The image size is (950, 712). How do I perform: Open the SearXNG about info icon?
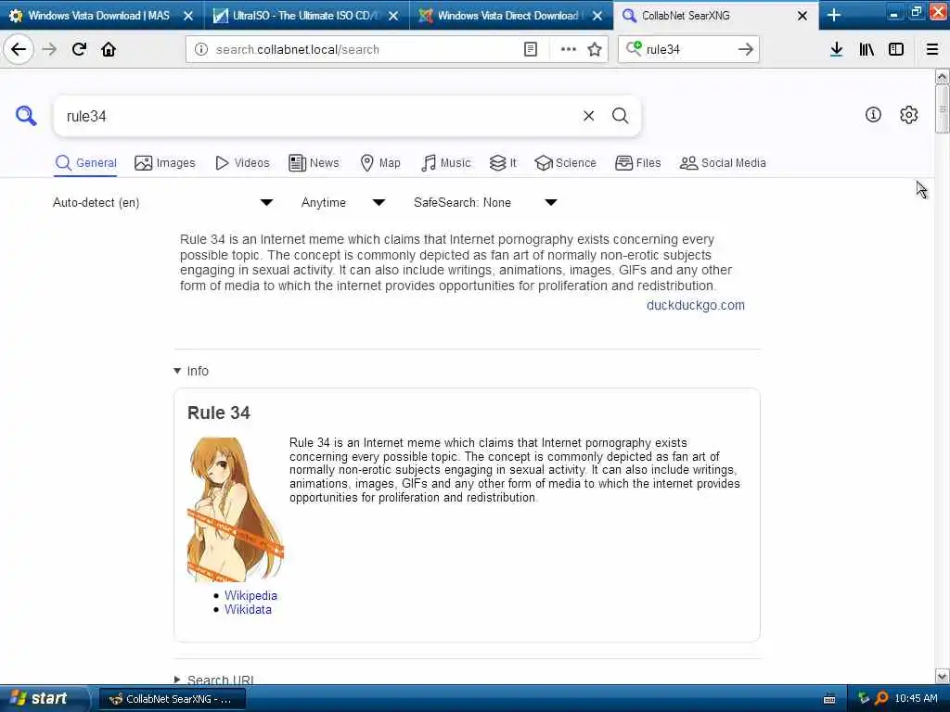coord(872,114)
